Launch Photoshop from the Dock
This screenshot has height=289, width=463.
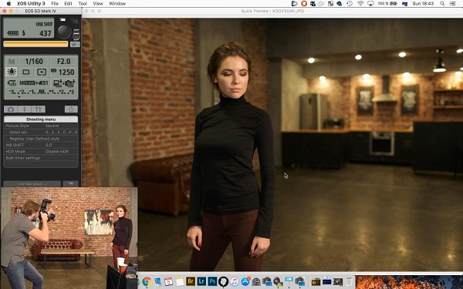[212, 281]
